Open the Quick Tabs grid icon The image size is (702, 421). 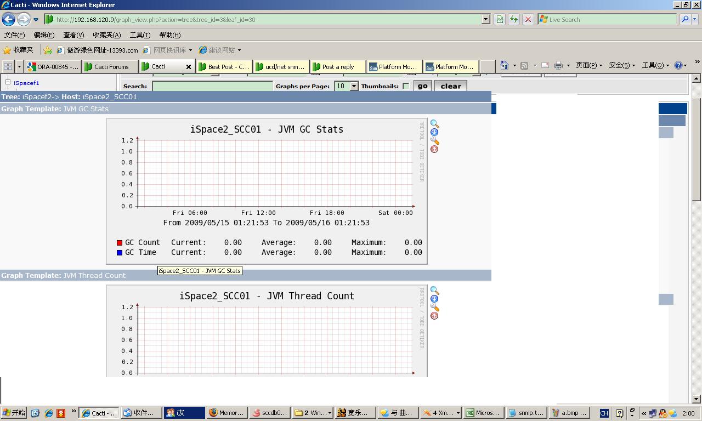[x=8, y=66]
